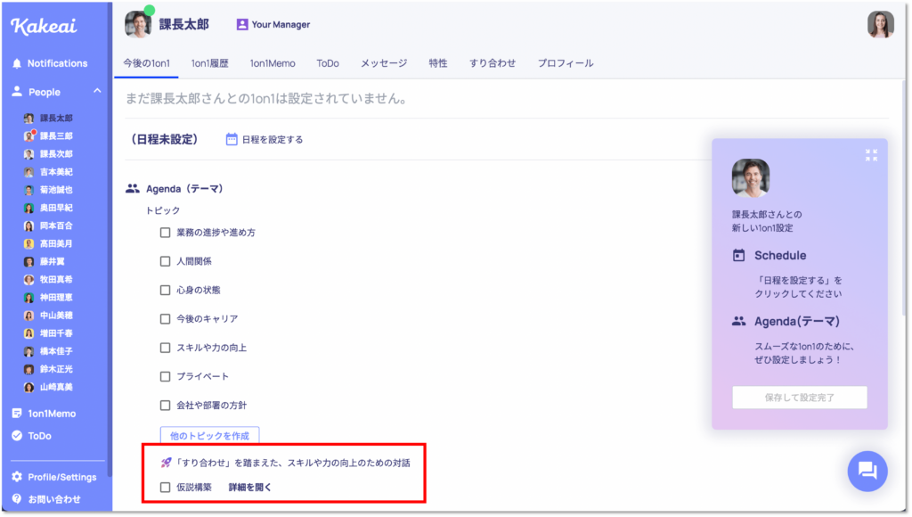Expand 詳細を開く next to 仮説構築

click(x=250, y=488)
